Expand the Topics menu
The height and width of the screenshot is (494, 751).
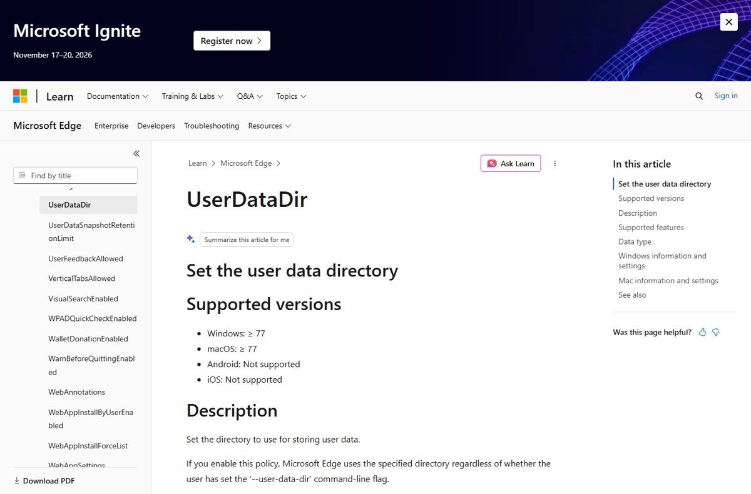[292, 96]
